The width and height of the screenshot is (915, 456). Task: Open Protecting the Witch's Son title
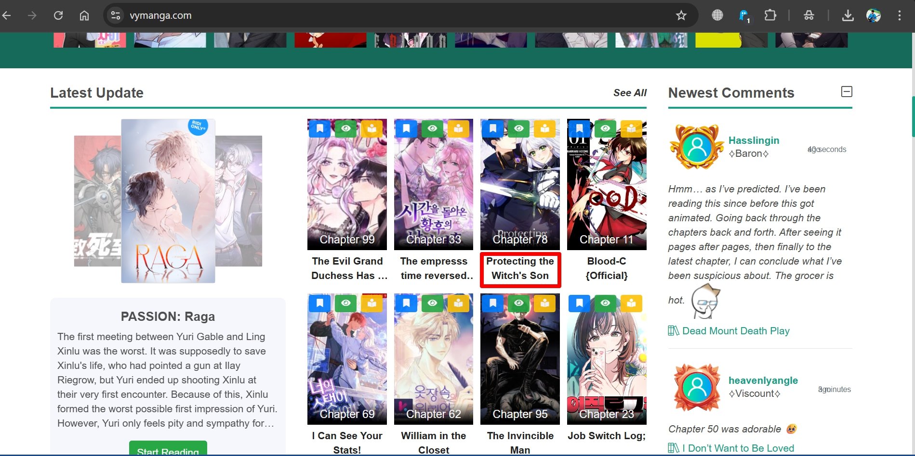520,268
